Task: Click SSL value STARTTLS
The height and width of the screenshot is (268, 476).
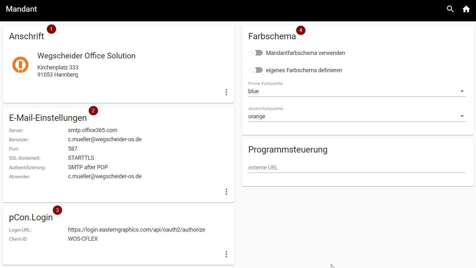Action: (x=81, y=158)
